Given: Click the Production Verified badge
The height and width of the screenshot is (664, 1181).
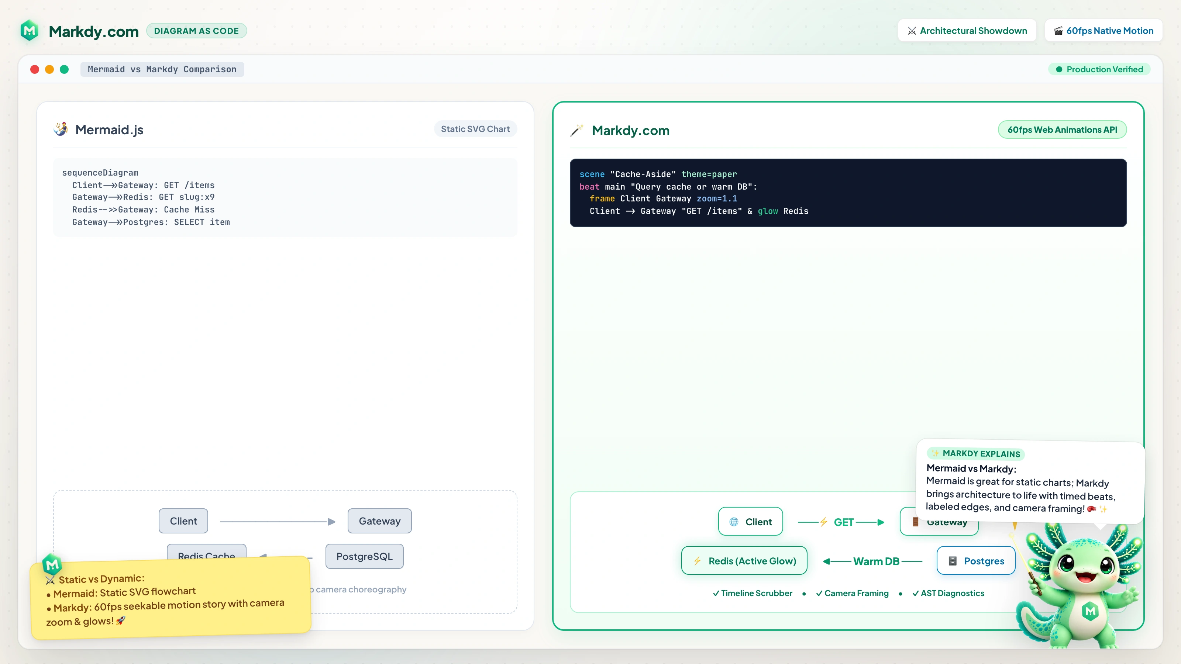Looking at the screenshot, I should 1099,69.
